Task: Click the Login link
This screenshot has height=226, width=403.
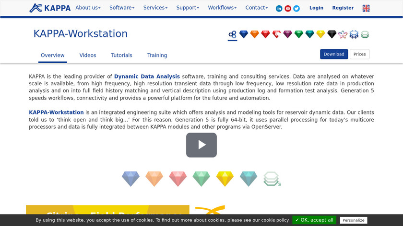Action: (x=316, y=8)
